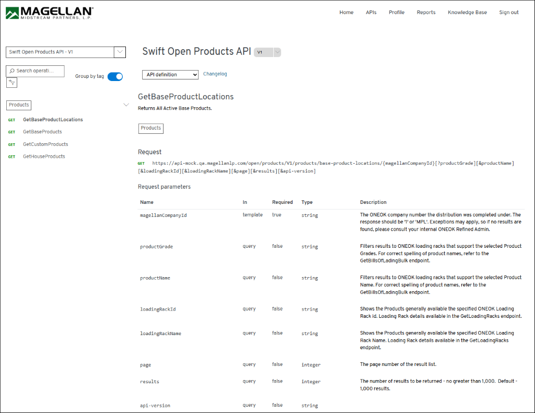Select GetHouseProducts operation

(44, 156)
